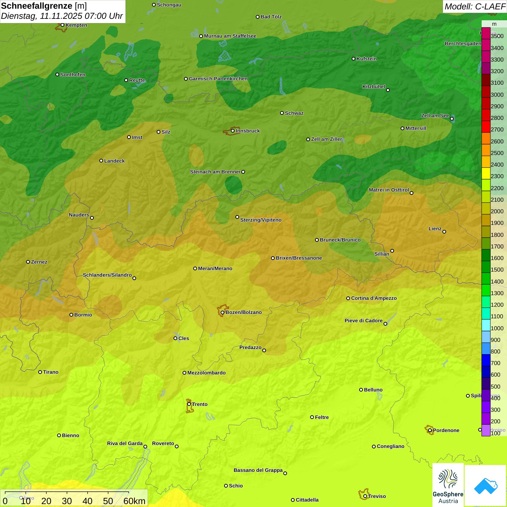Click the Feltre location dot
This screenshot has width=507, height=507.
312,417
